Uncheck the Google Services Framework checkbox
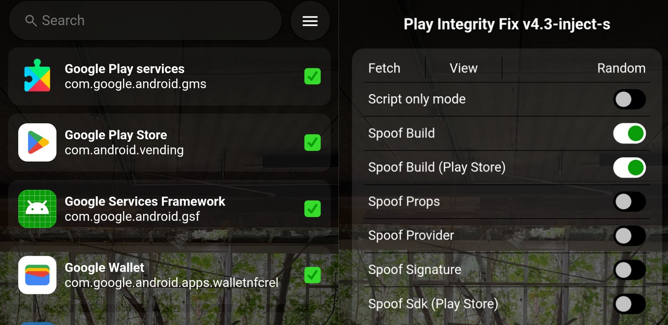Screen dimensions: 668x325 [x=312, y=209]
